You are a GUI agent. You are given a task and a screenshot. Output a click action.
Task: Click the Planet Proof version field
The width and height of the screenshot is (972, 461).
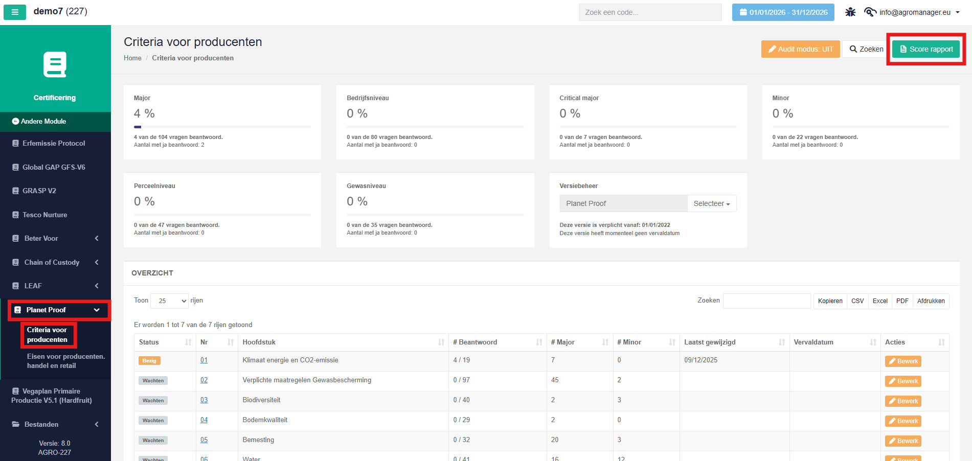623,203
